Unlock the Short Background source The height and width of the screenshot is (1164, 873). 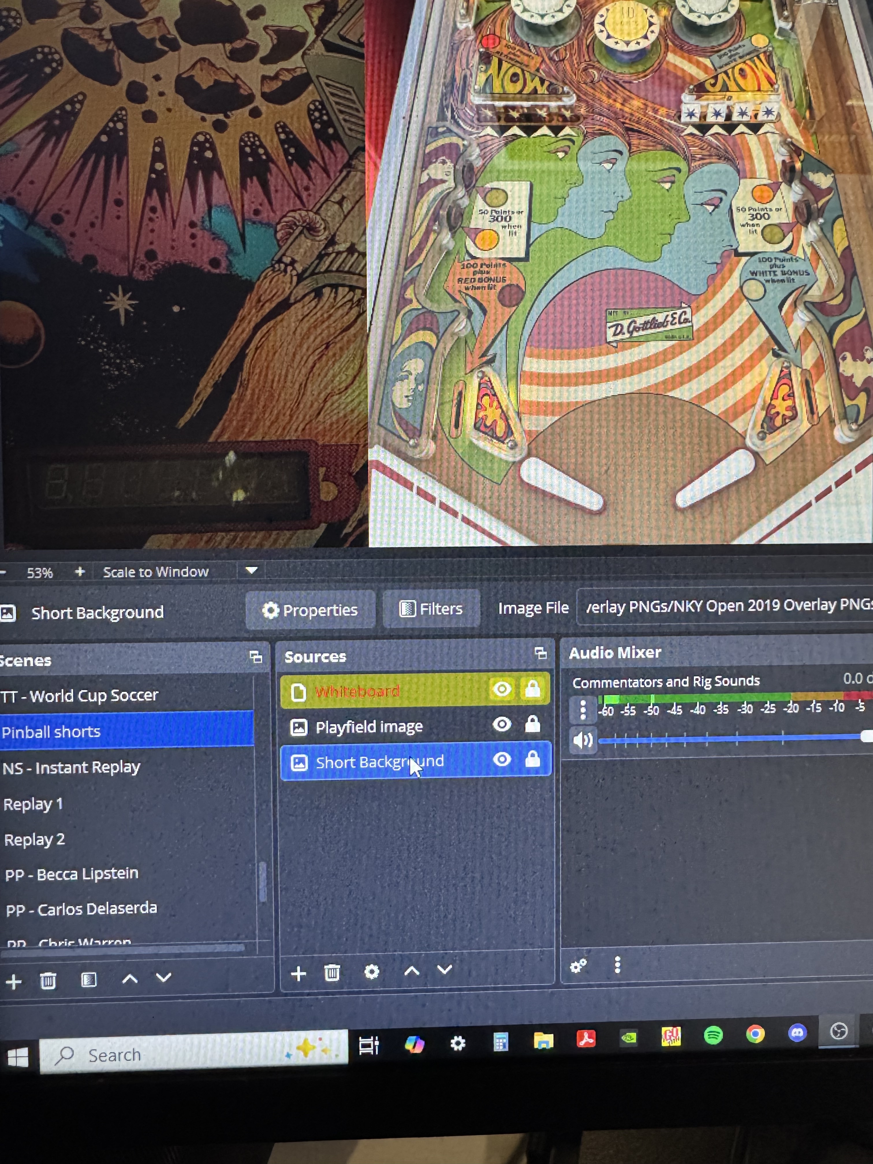pyautogui.click(x=533, y=759)
